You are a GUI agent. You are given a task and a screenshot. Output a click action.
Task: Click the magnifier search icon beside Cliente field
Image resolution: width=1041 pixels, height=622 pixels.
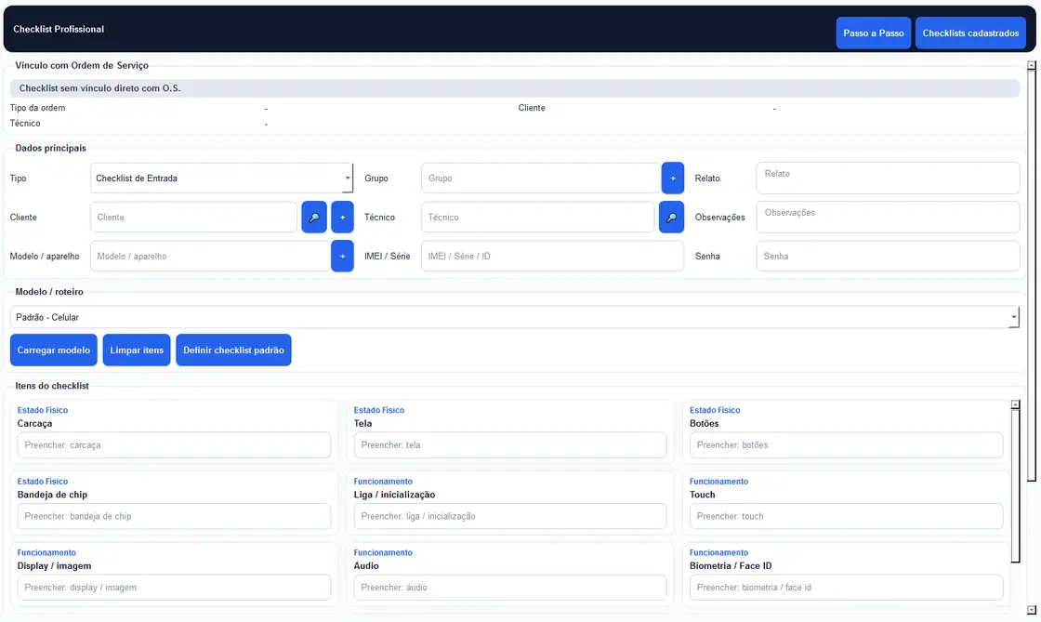314,217
